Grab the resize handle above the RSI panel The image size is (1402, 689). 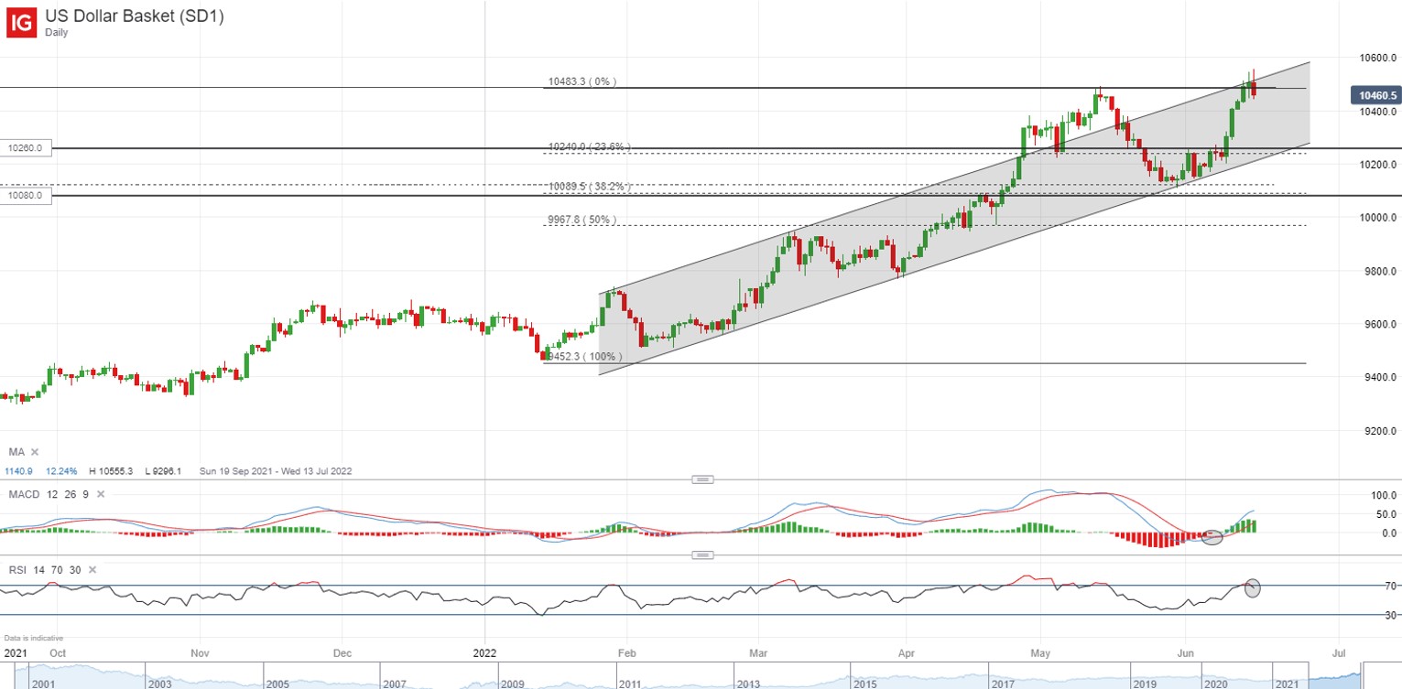pyautogui.click(x=702, y=554)
